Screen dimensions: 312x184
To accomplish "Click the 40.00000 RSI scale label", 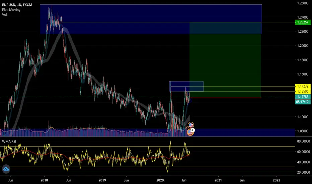I will (303, 162).
